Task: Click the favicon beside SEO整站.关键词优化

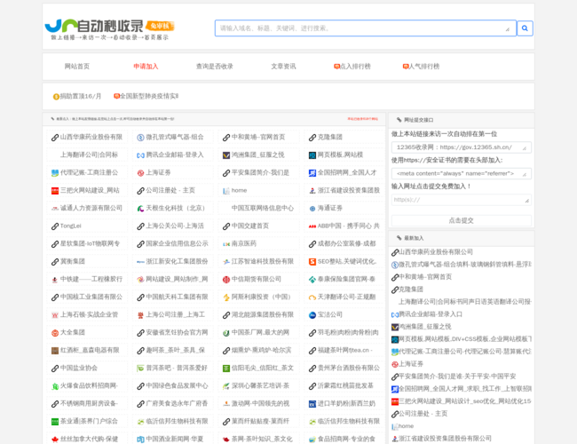Action: point(312,262)
